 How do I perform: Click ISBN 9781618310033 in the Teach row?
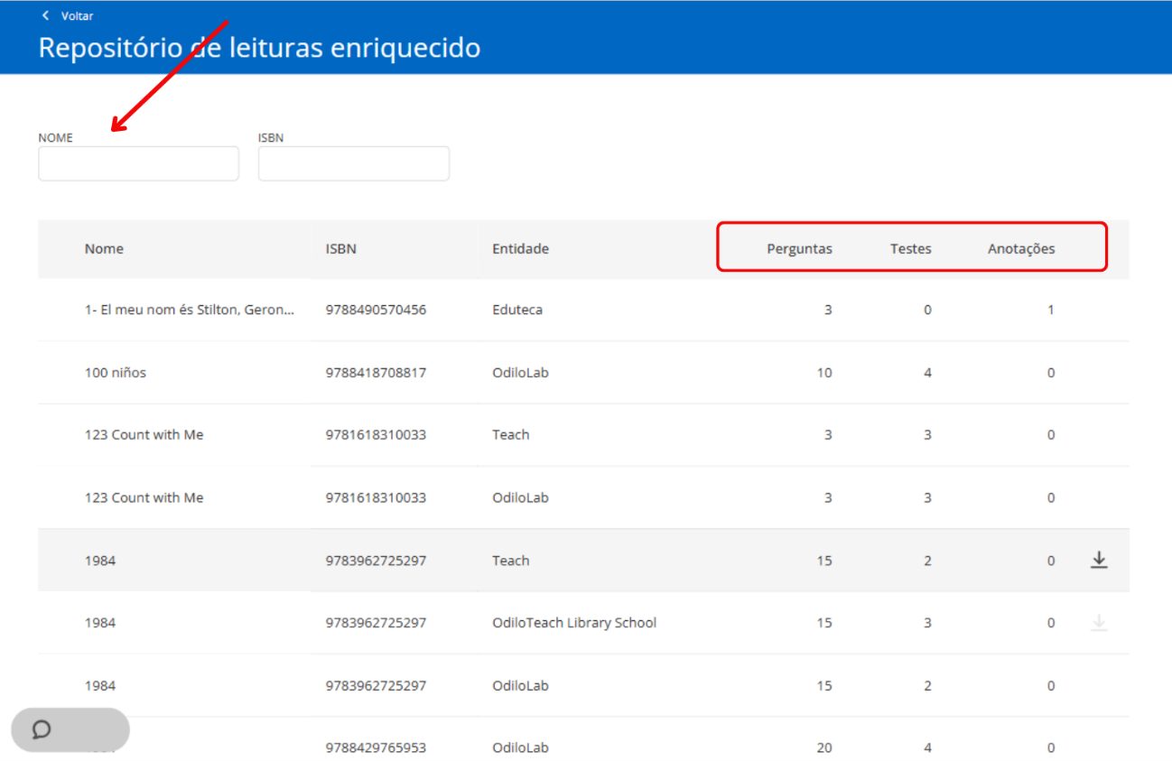point(376,435)
